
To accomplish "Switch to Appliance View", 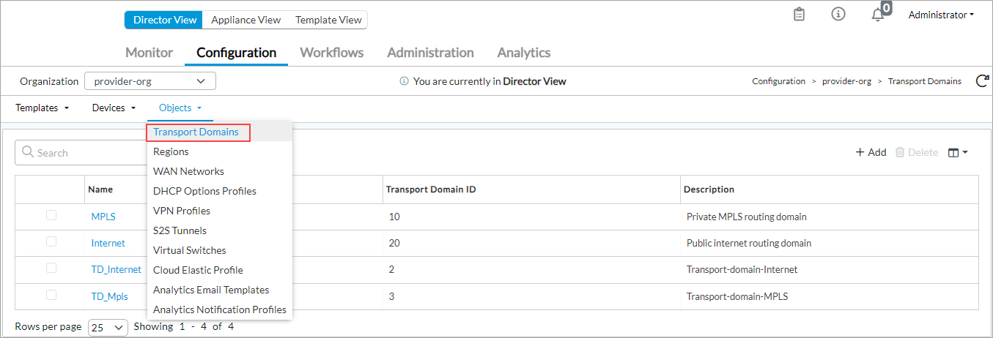I will pos(246,20).
